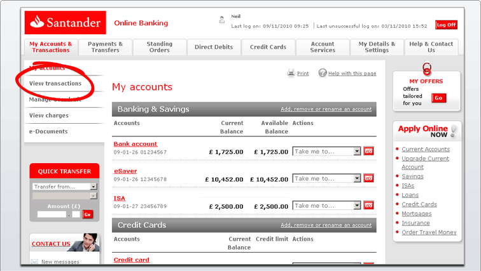Expand Take me to dropdown for Bank account

click(326, 152)
